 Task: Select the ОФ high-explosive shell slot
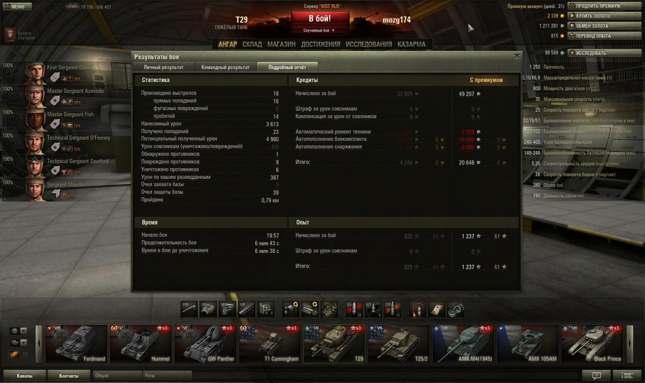pyautogui.click(x=392, y=309)
